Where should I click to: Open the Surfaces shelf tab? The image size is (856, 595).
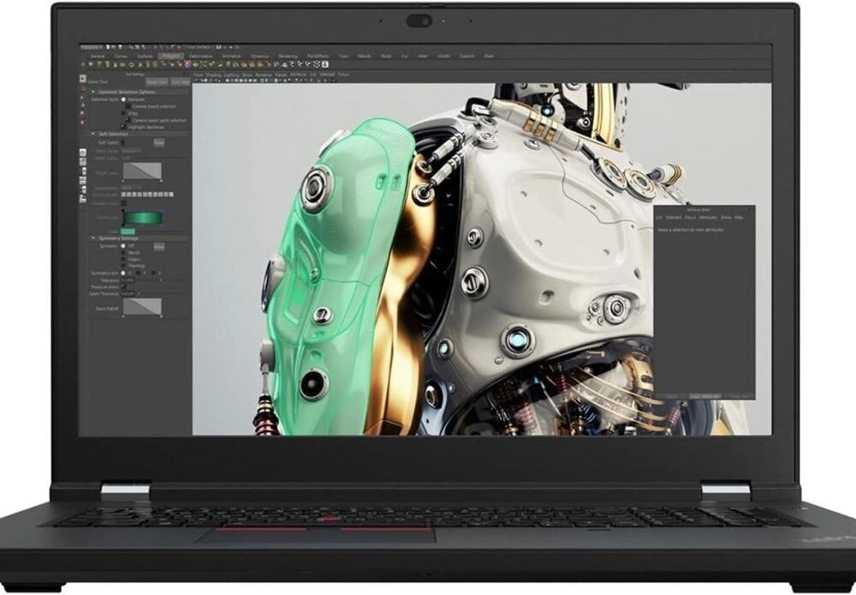(145, 57)
